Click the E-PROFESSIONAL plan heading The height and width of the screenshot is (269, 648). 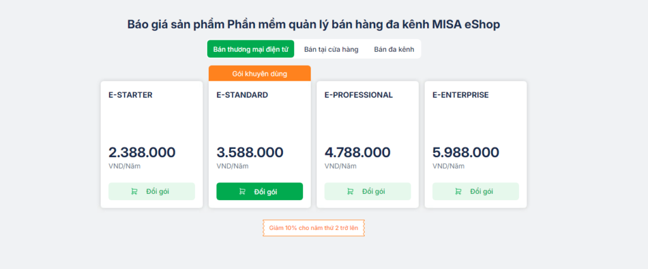click(359, 95)
